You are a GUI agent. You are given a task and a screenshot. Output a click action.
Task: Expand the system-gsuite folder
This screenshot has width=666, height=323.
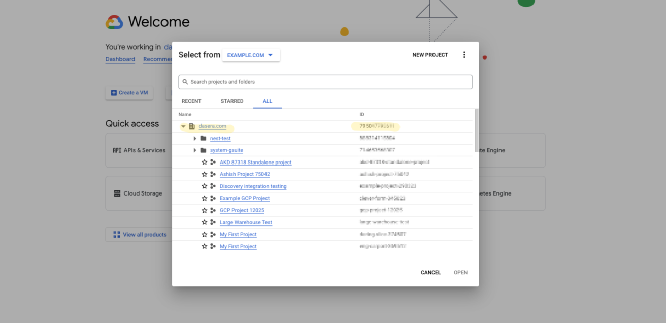[x=195, y=150]
